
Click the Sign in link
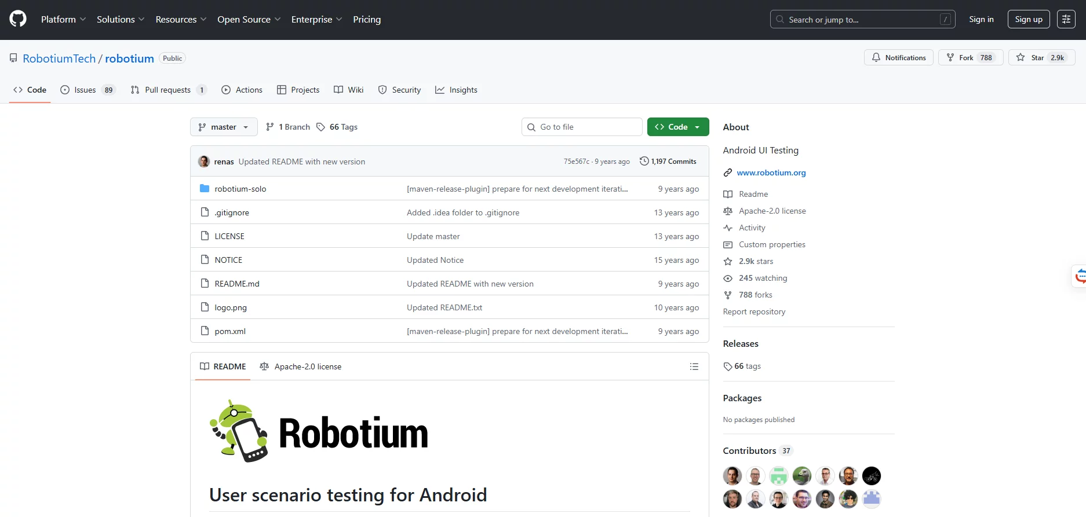pos(981,19)
